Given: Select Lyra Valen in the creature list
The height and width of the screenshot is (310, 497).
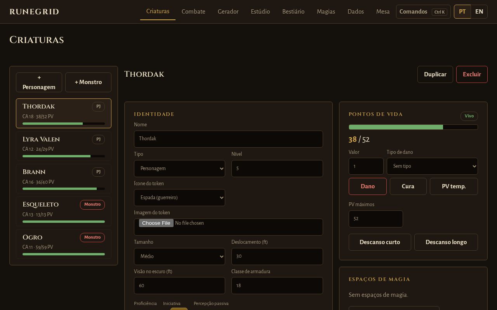Looking at the screenshot, I should click(x=64, y=146).
